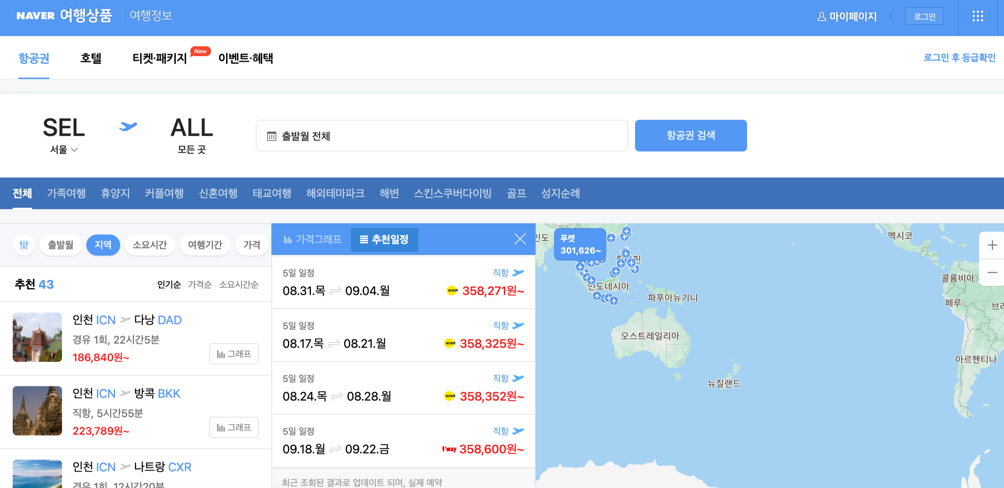This screenshot has width=1004, height=488.
Task: Click the calendar icon in departure field
Action: coord(271,136)
